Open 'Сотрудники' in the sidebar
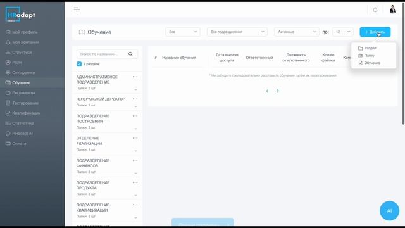 click(x=20, y=73)
